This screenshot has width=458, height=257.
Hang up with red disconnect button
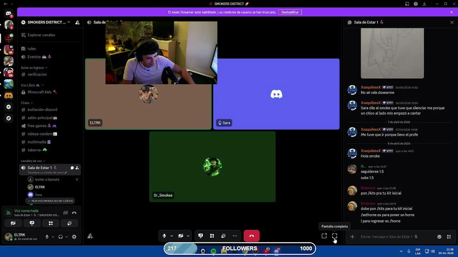tap(252, 236)
